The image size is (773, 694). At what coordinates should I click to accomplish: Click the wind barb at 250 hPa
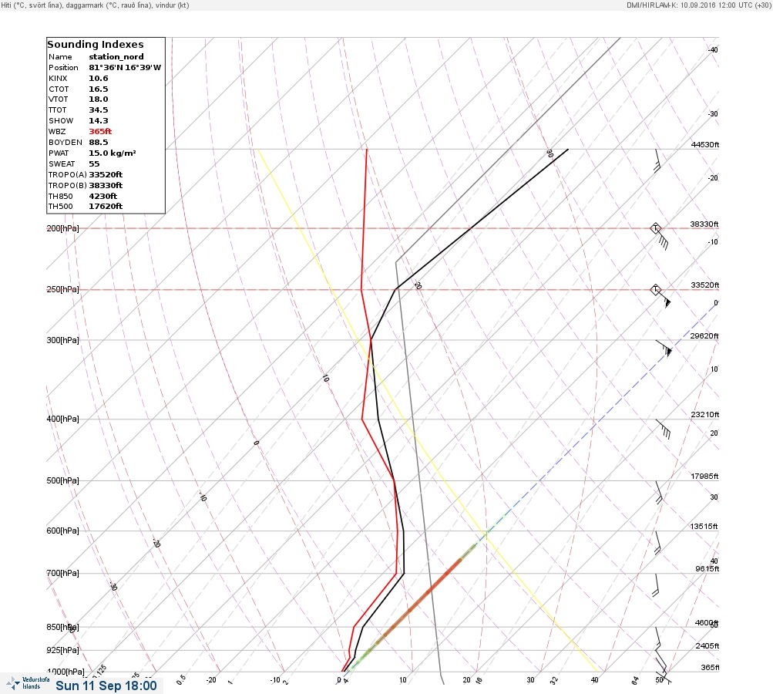click(660, 296)
